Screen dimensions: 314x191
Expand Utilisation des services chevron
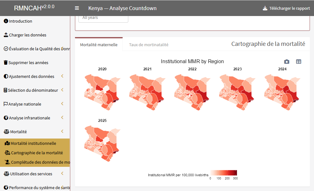62,173
